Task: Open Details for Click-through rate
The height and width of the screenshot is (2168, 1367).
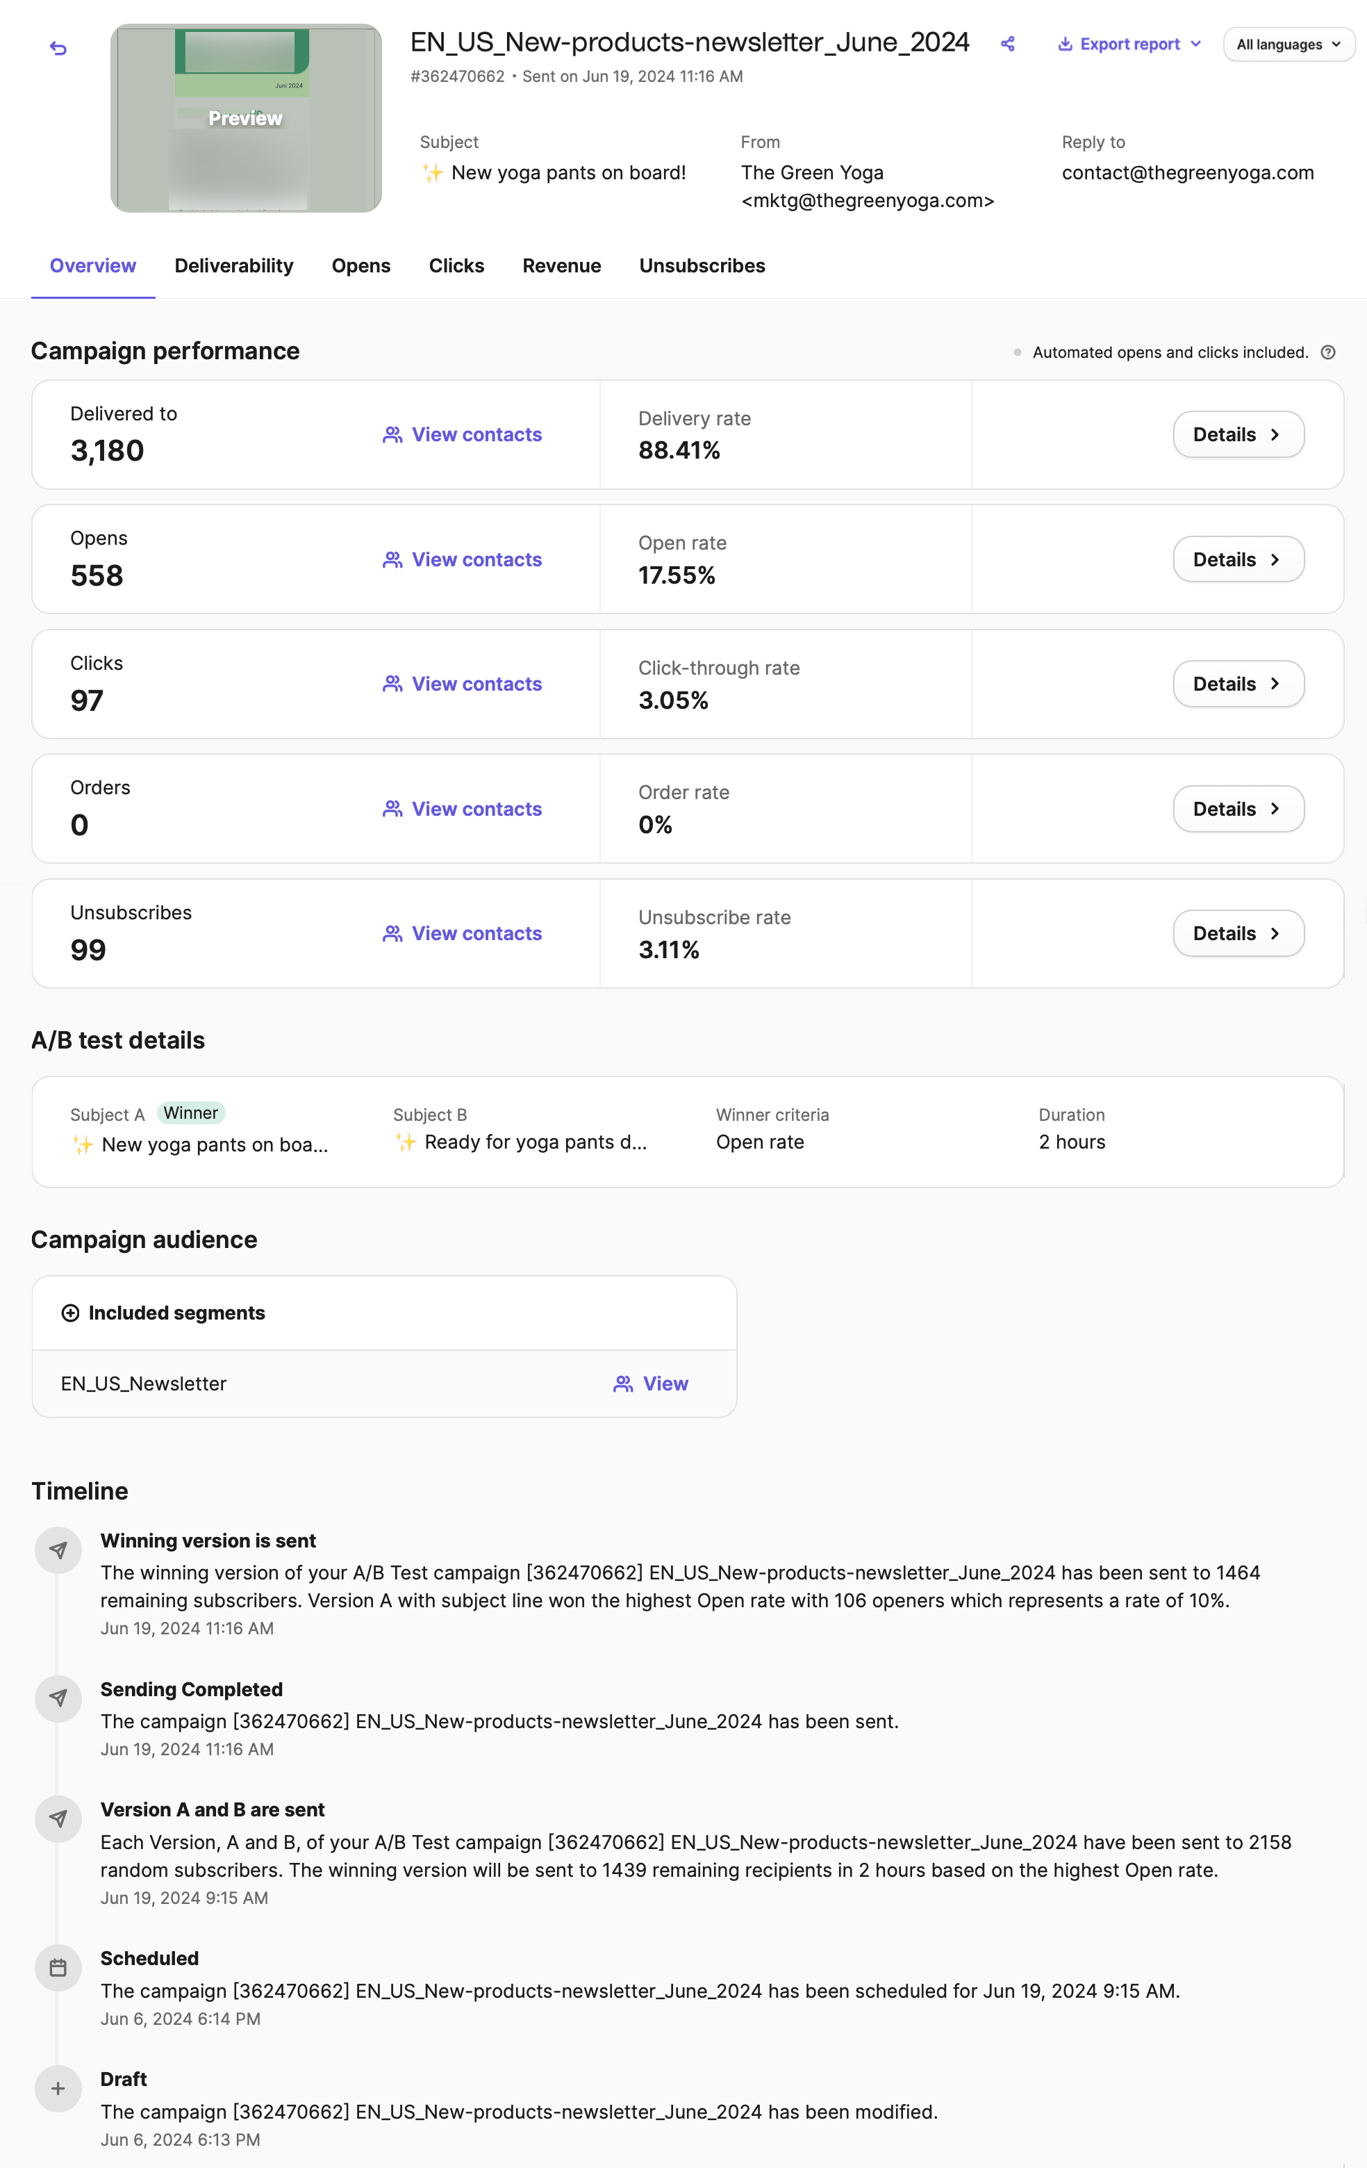Action: pyautogui.click(x=1237, y=684)
